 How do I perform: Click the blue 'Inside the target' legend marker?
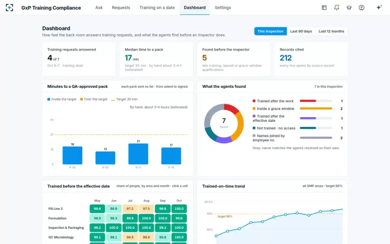[x=49, y=99]
